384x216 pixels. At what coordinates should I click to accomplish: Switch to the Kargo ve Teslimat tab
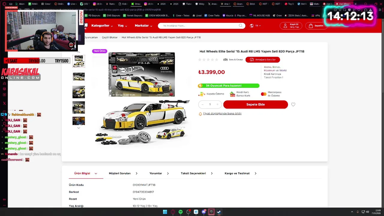(237, 173)
